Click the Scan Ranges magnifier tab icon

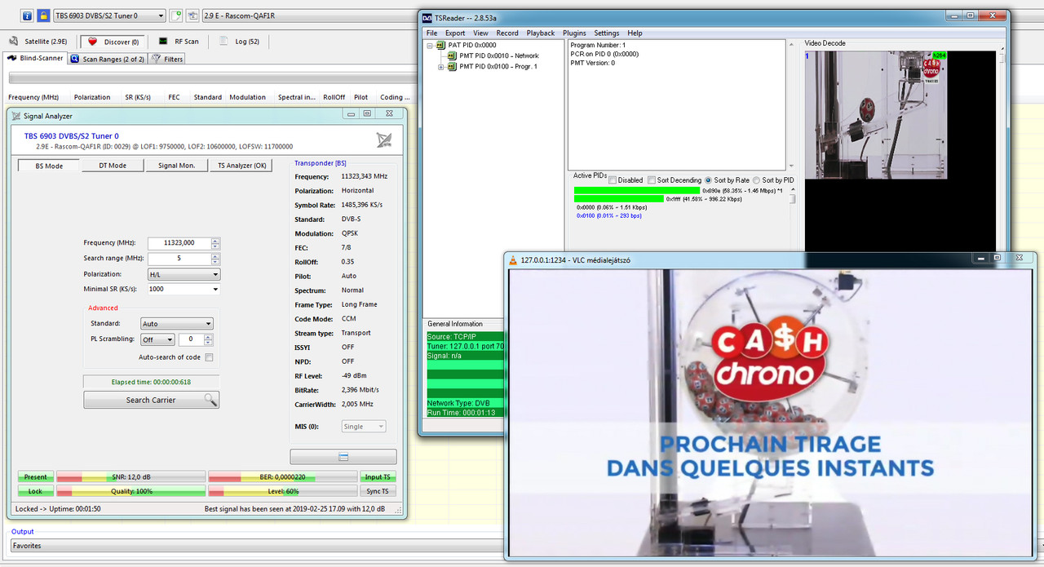coord(74,59)
